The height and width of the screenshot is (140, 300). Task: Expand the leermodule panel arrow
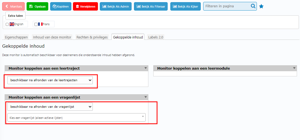294,68
